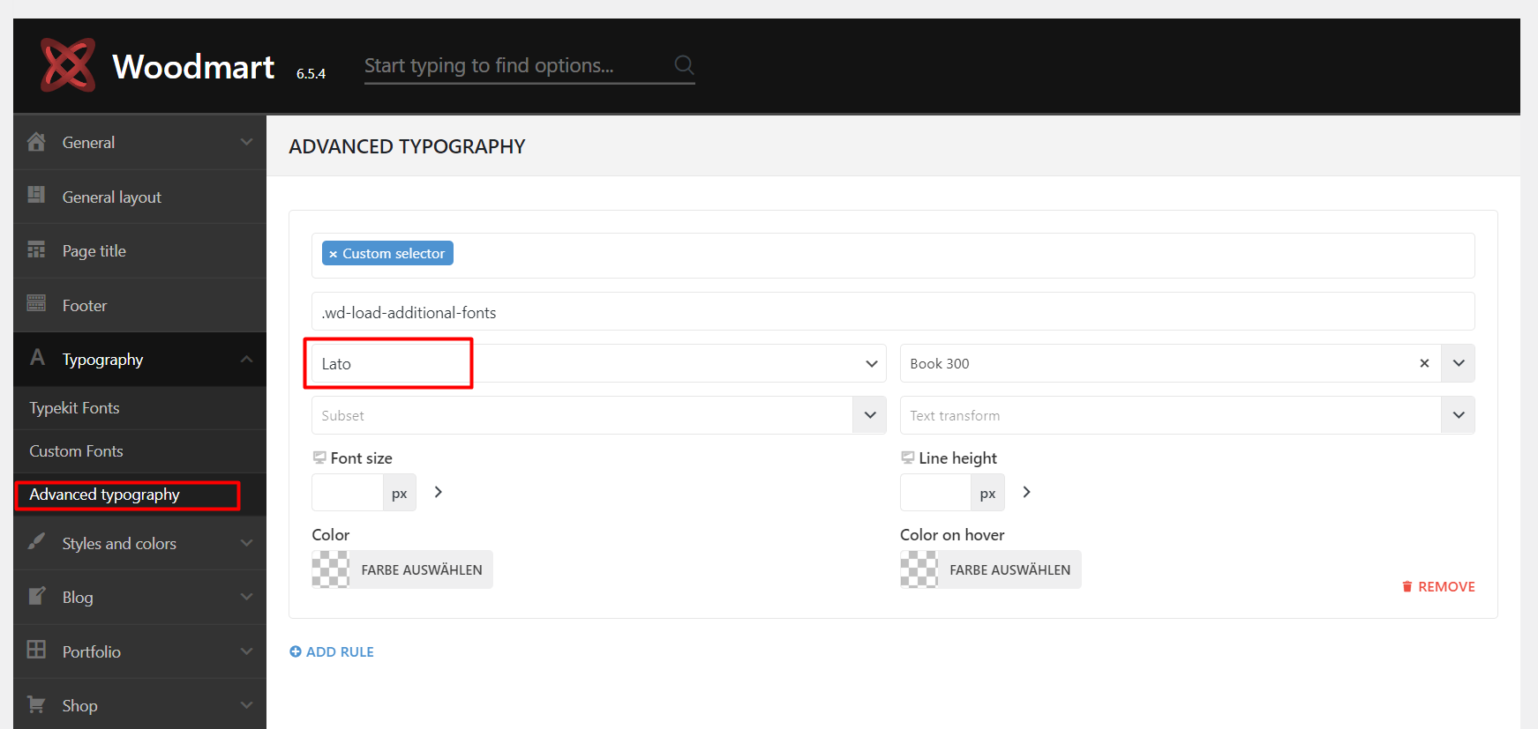
Task: Open the Lato font family dropdown
Action: pos(599,363)
